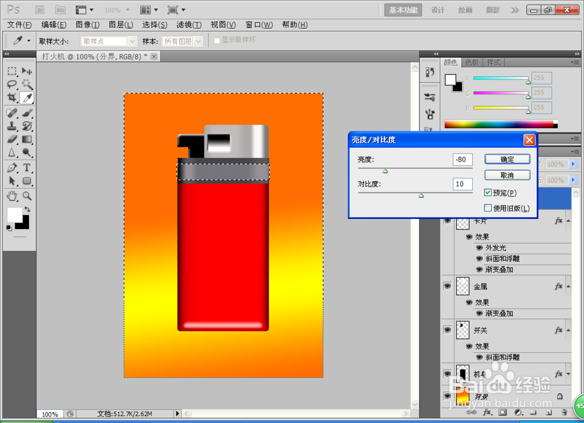Select the Horizontal Type tool
This screenshot has height=423, width=584.
(27, 168)
